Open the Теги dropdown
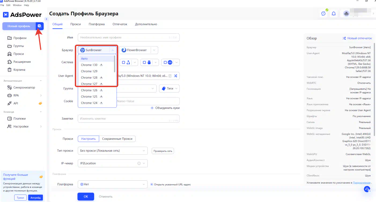This screenshot has height=202, width=376. point(169,88)
